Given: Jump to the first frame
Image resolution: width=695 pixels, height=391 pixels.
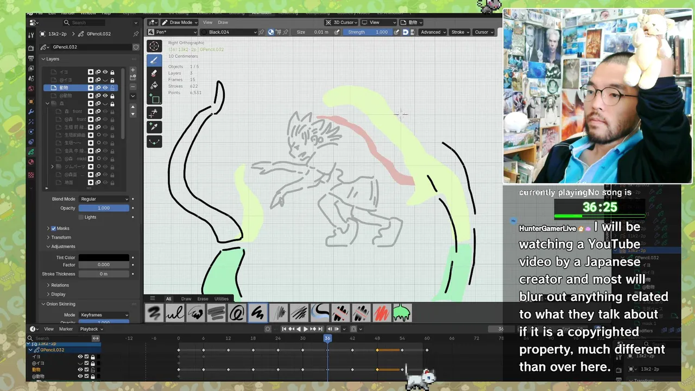Looking at the screenshot, I should point(284,329).
